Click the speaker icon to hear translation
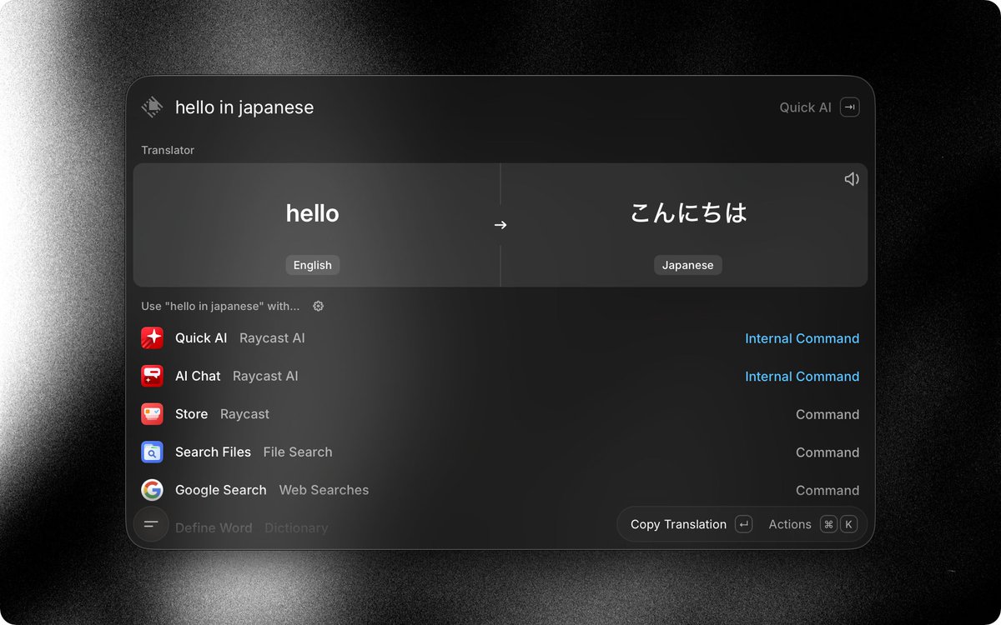1001x625 pixels. pos(851,179)
